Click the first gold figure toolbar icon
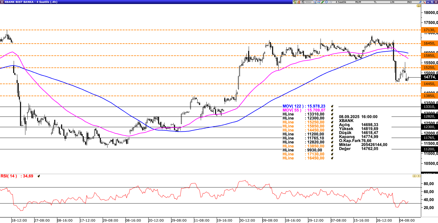Viewport: 438px width, 223px height. 295,2
